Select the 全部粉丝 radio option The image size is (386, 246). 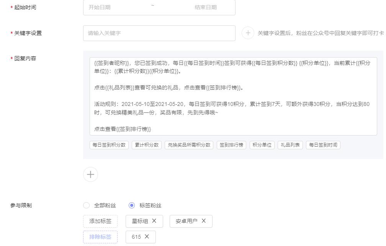86,205
